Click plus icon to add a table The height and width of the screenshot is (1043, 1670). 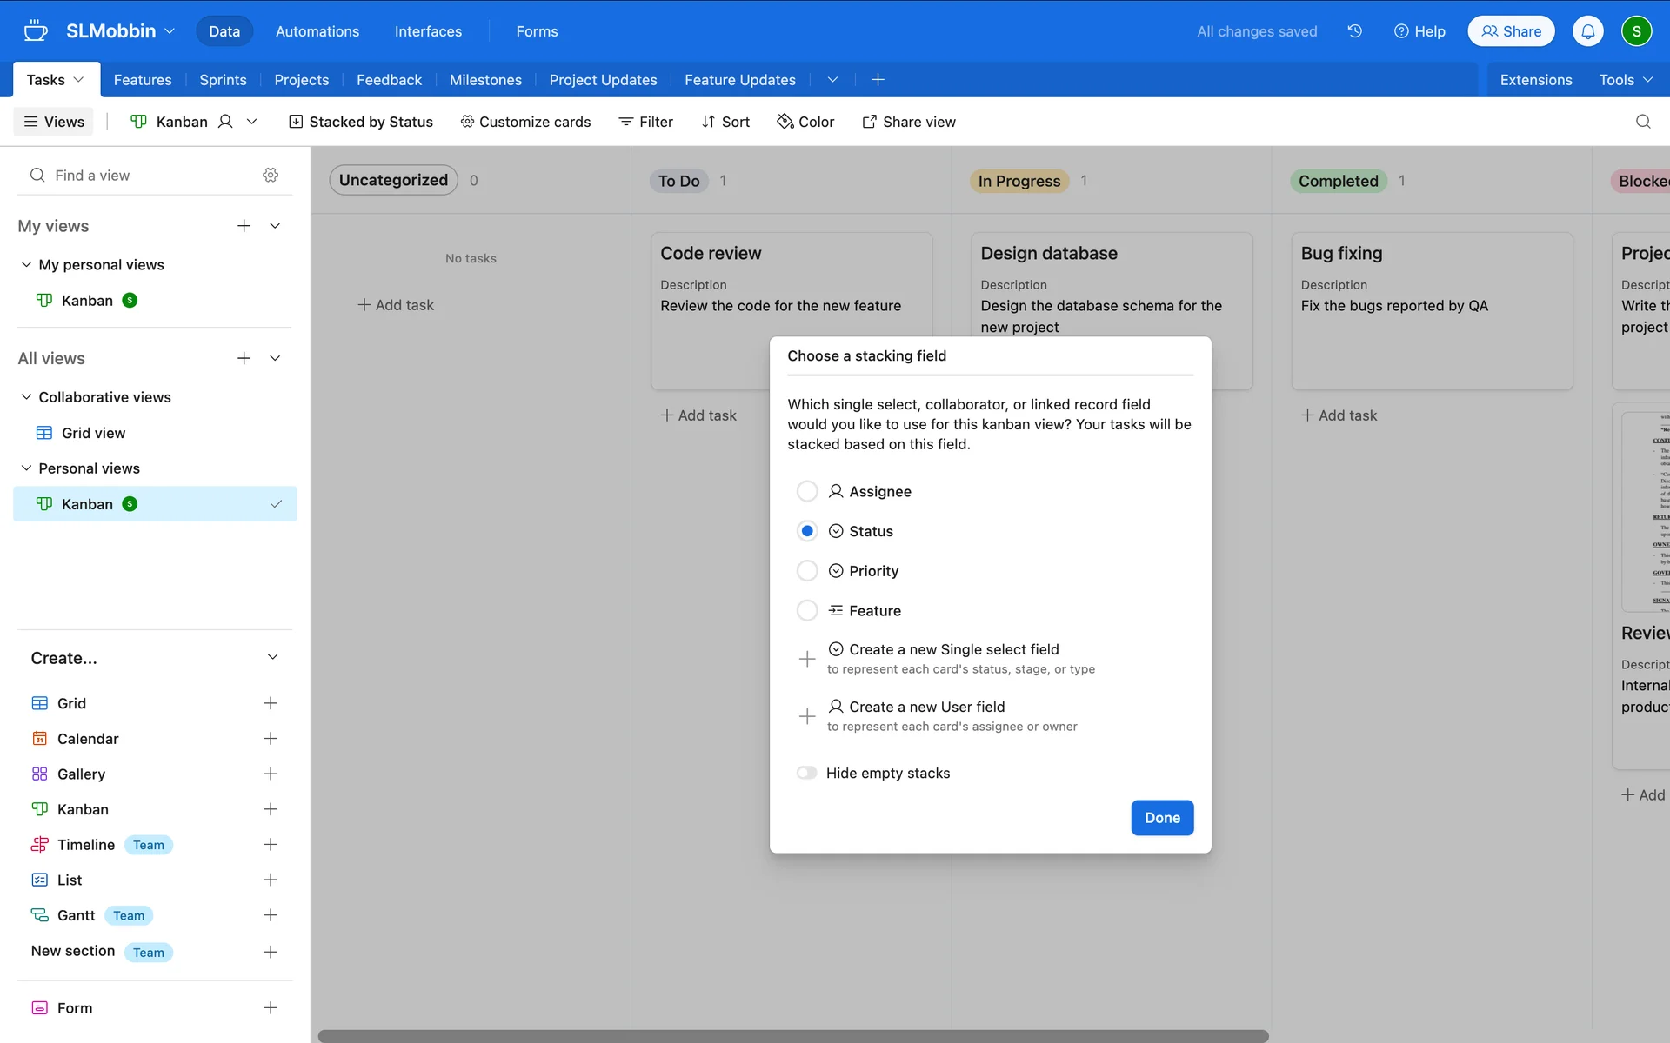[878, 80]
